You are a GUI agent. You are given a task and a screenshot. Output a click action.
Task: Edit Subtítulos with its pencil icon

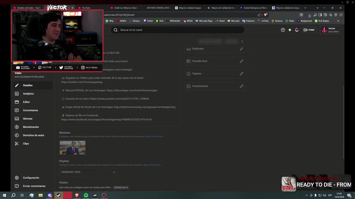242,49
